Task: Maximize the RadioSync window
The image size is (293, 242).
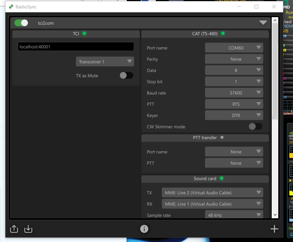Action: [256, 7]
